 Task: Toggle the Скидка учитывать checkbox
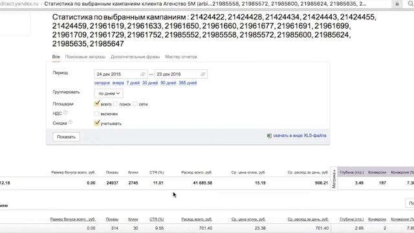96,123
